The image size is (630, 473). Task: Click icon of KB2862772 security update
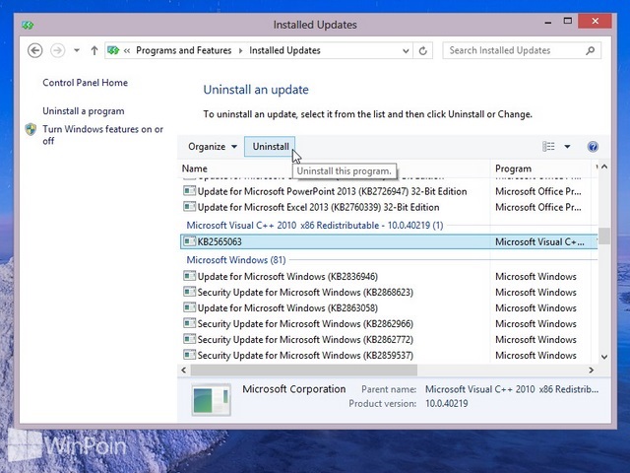(189, 339)
